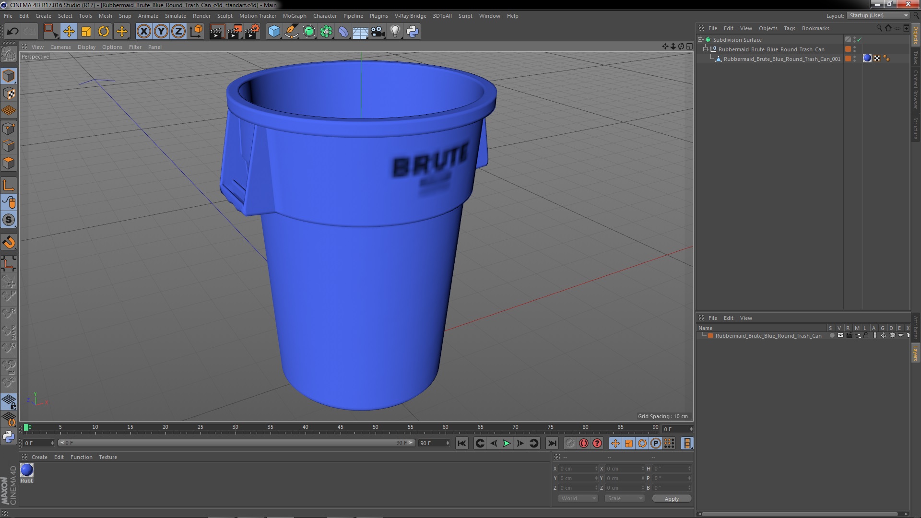Click orange layer swatch of Subdivision child group
This screenshot has width=921, height=518.
coord(848,49)
